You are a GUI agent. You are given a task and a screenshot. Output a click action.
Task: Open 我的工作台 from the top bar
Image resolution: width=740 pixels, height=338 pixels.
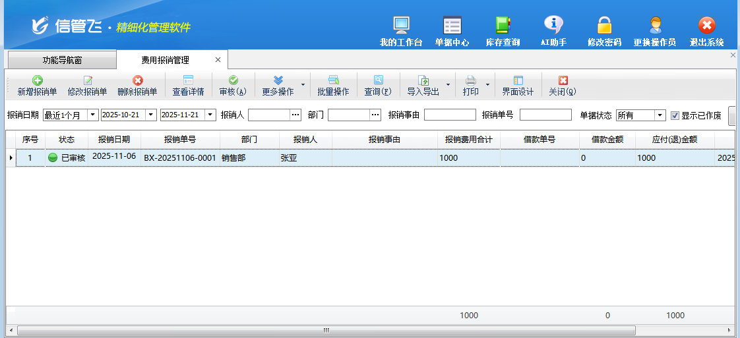(401, 31)
